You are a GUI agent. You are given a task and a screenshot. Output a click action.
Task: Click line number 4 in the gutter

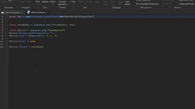click(2, 25)
